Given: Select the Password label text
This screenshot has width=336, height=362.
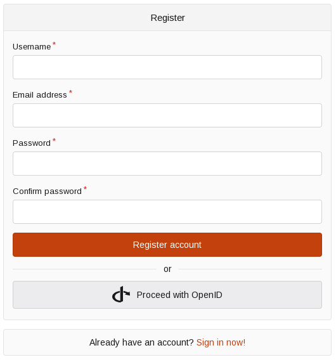Looking at the screenshot, I should (x=32, y=143).
